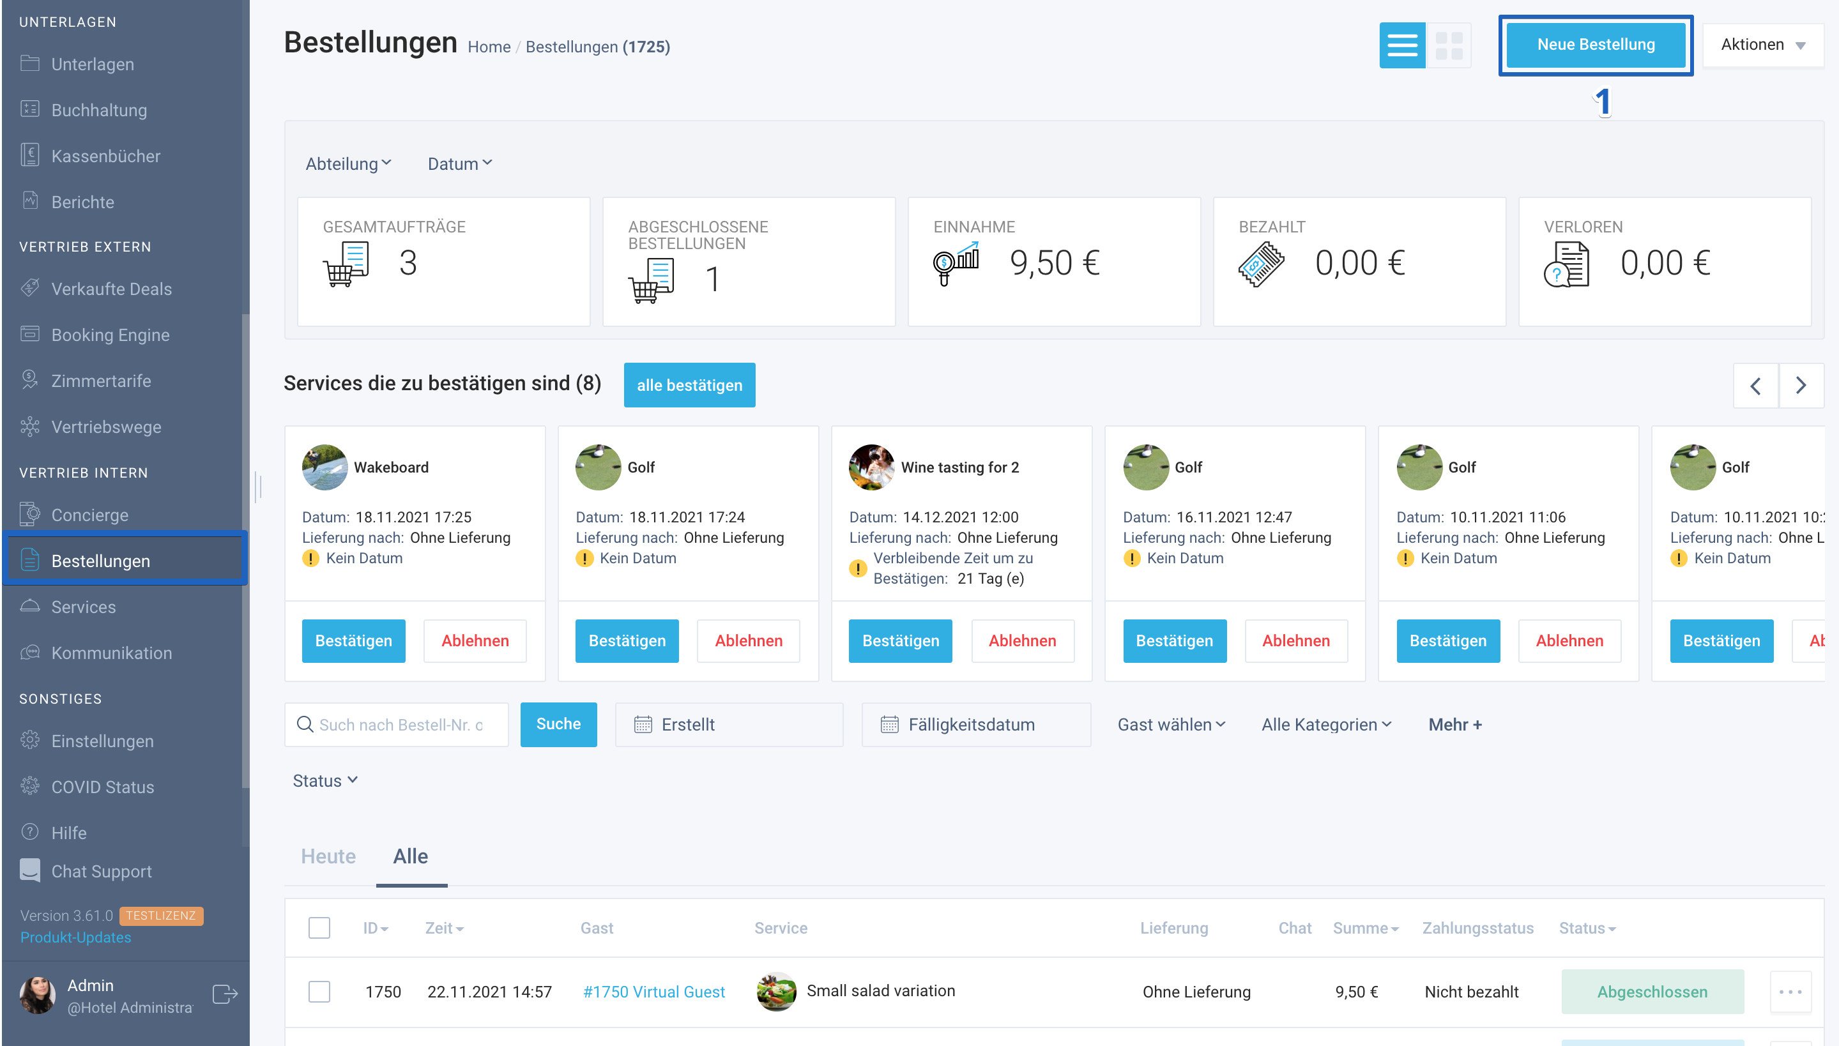Click the Vertriebswege network icon
1839x1046 pixels.
click(29, 426)
